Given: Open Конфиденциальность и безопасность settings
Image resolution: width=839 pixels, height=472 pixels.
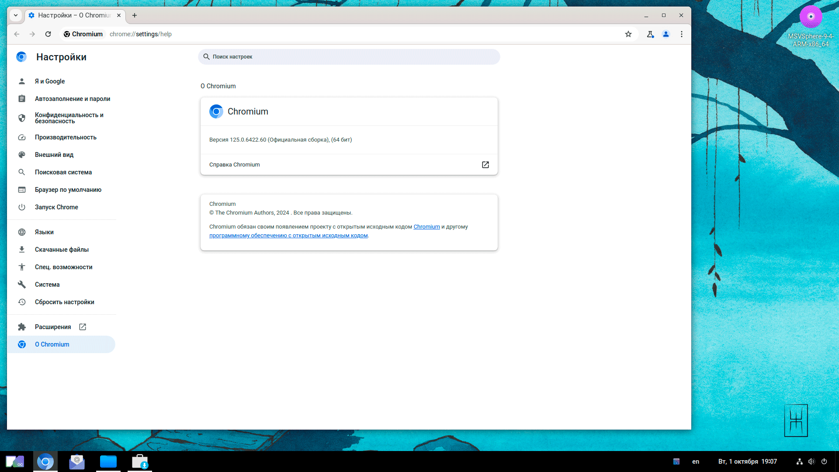Looking at the screenshot, I should pyautogui.click(x=69, y=118).
